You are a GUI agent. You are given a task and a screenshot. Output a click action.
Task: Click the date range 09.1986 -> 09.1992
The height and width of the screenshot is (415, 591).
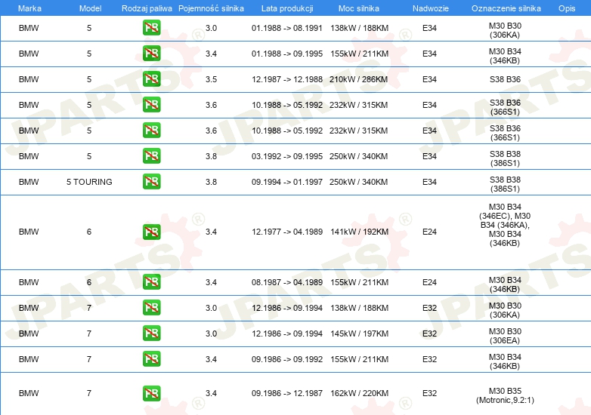(287, 359)
